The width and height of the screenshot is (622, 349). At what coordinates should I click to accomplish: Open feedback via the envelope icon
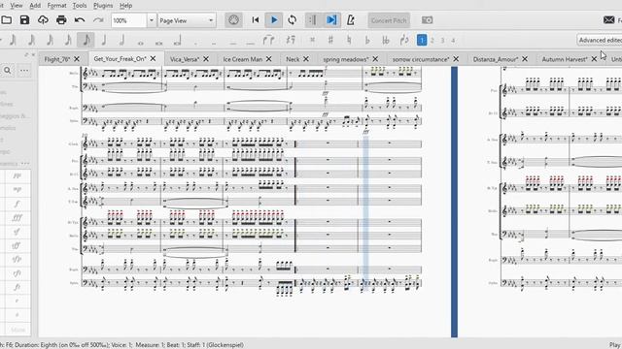coord(609,19)
